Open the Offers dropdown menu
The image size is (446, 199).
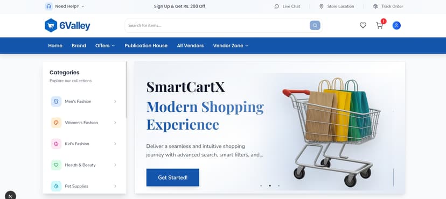105,45
